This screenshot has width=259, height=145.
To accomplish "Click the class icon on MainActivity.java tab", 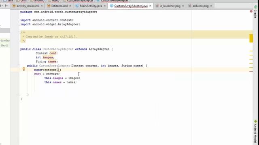I will coord(77,6).
